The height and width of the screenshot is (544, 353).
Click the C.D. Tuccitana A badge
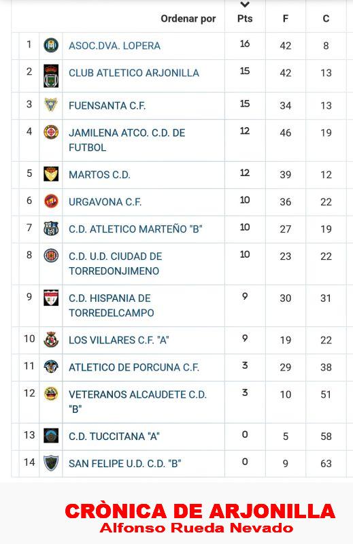[51, 436]
